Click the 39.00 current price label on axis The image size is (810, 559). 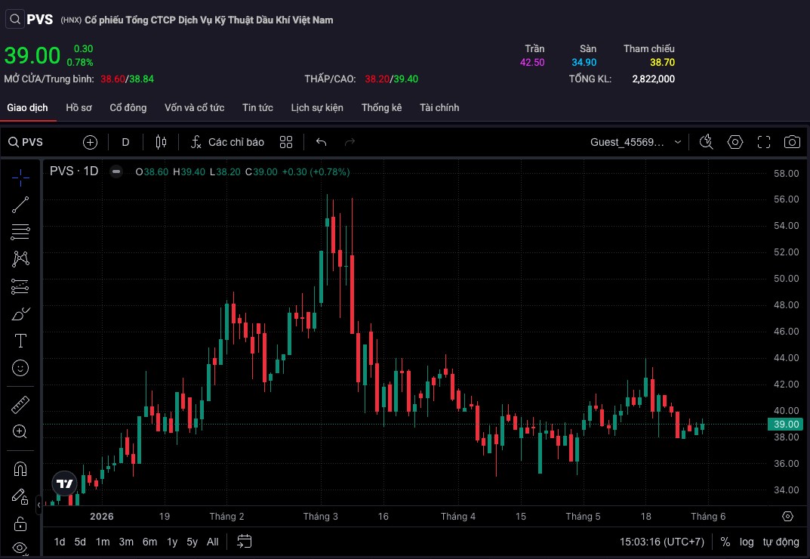786,424
